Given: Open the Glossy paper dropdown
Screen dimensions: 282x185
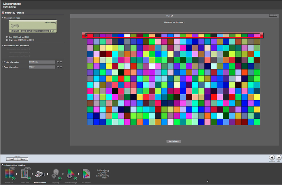Looking at the screenshot, I should (x=42, y=67).
